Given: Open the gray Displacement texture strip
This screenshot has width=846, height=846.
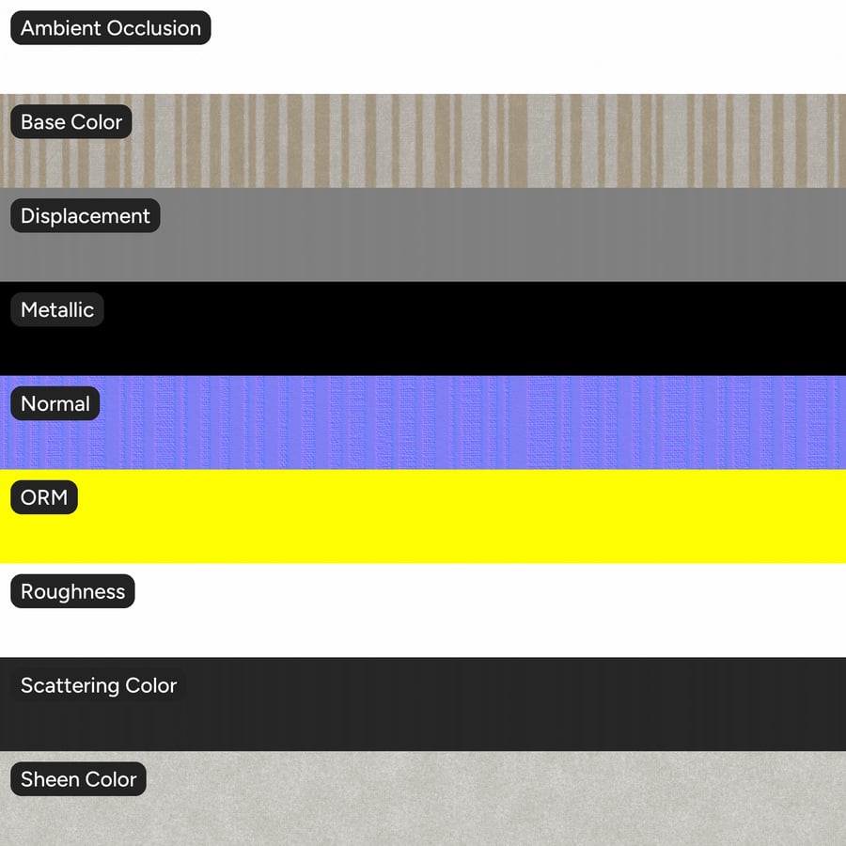Looking at the screenshot, I should 423,235.
